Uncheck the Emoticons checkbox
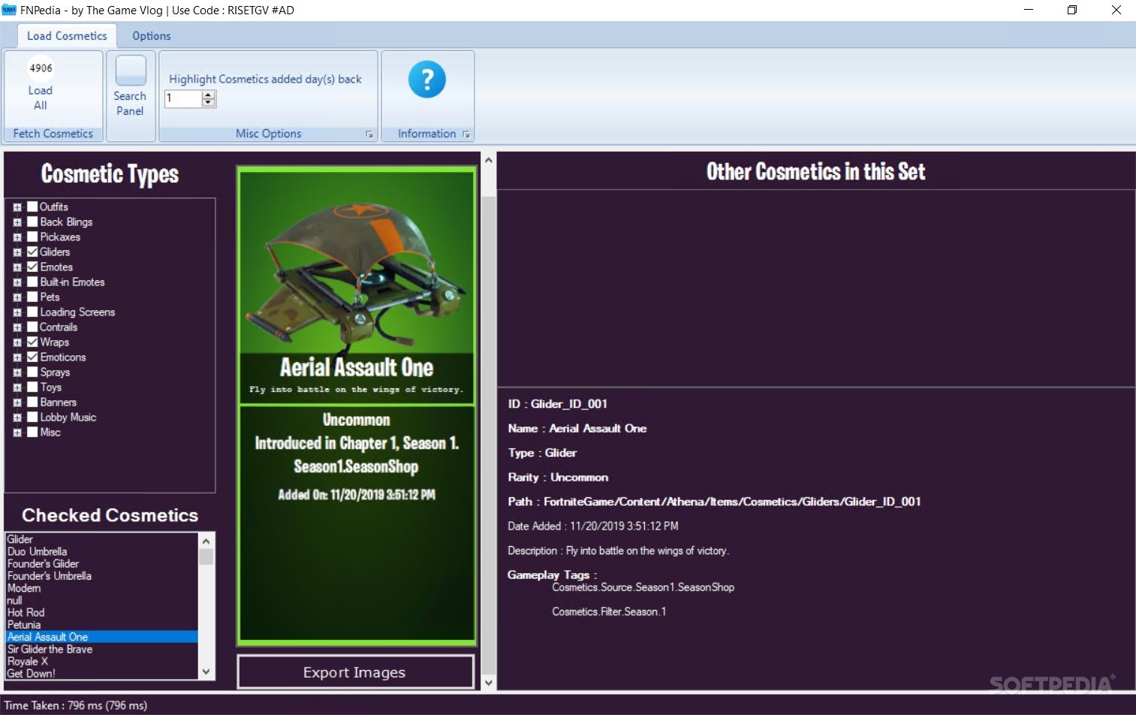Screen dimensions: 1136x715 coord(32,357)
